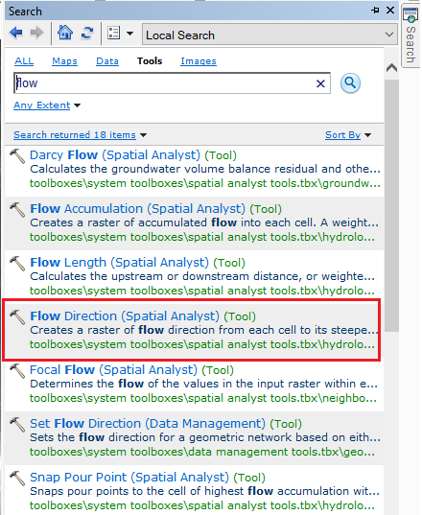Click the grey forward arrow

click(x=36, y=33)
